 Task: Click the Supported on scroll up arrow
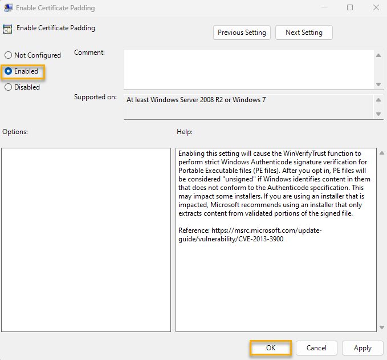(378, 100)
